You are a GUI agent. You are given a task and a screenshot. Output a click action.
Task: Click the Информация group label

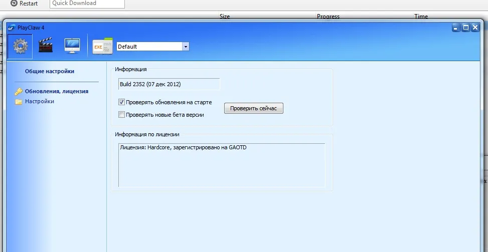tap(131, 69)
